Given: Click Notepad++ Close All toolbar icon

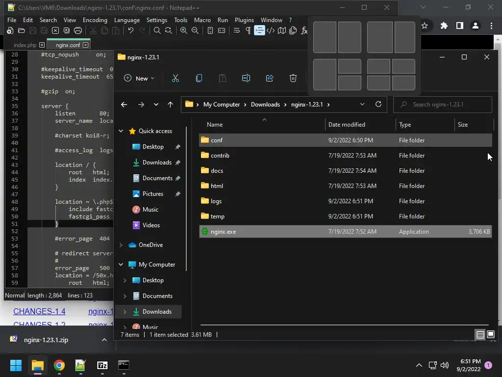Looking at the screenshot, I should click(x=67, y=30).
